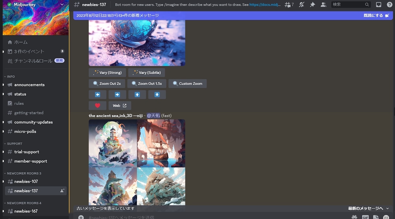
Task: Open the sailing ship image in the grid
Action: point(161,143)
